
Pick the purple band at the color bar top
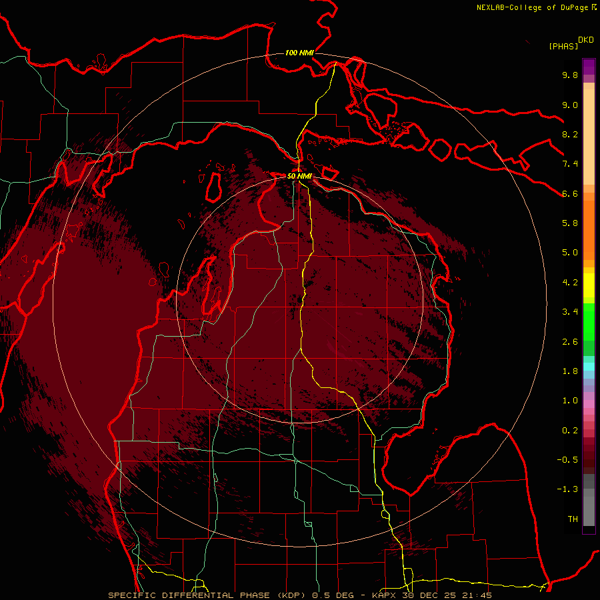tap(589, 67)
